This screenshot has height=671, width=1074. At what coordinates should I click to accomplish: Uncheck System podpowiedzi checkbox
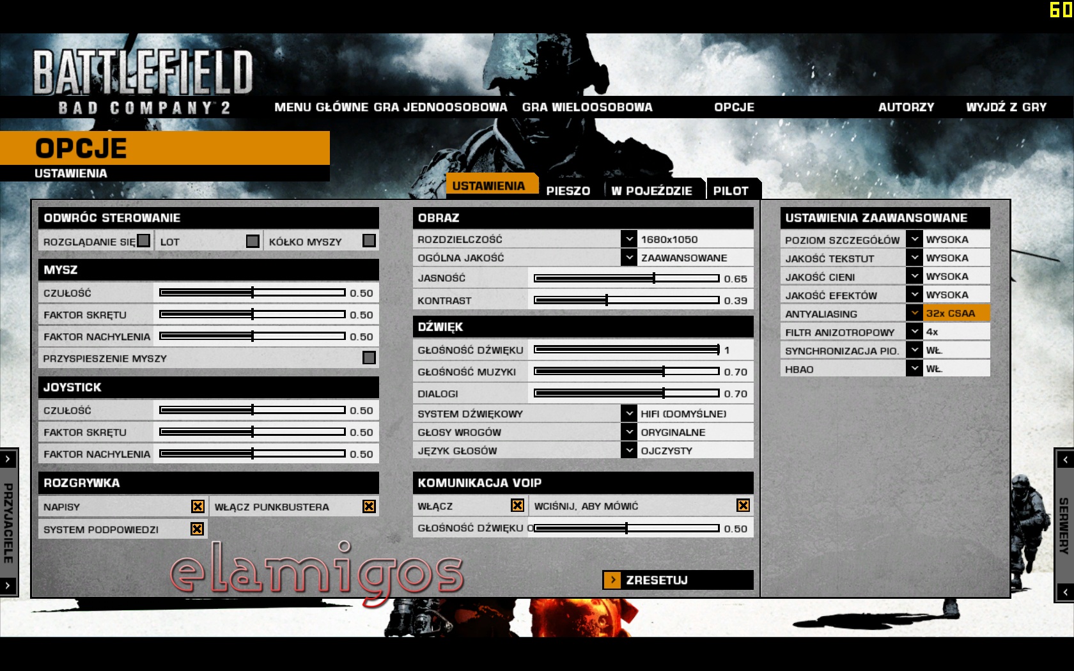click(x=197, y=528)
